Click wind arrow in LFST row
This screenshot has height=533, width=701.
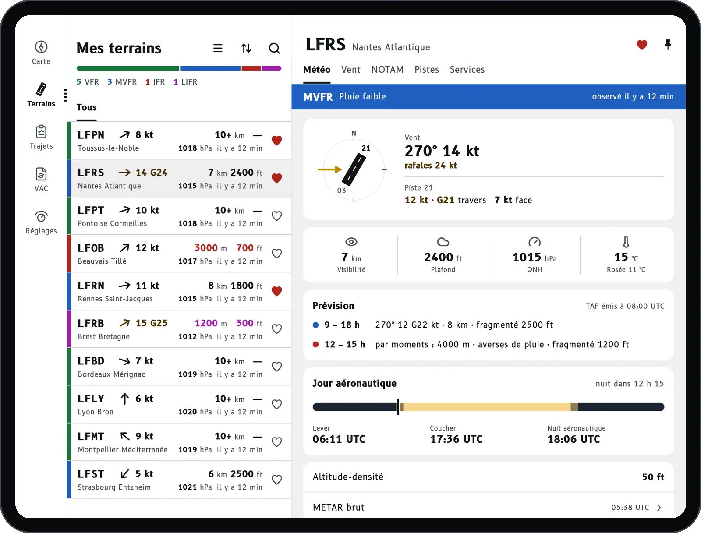tap(125, 474)
